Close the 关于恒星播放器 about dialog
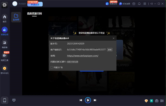166x106 pixels. pyautogui.click(x=113, y=38)
